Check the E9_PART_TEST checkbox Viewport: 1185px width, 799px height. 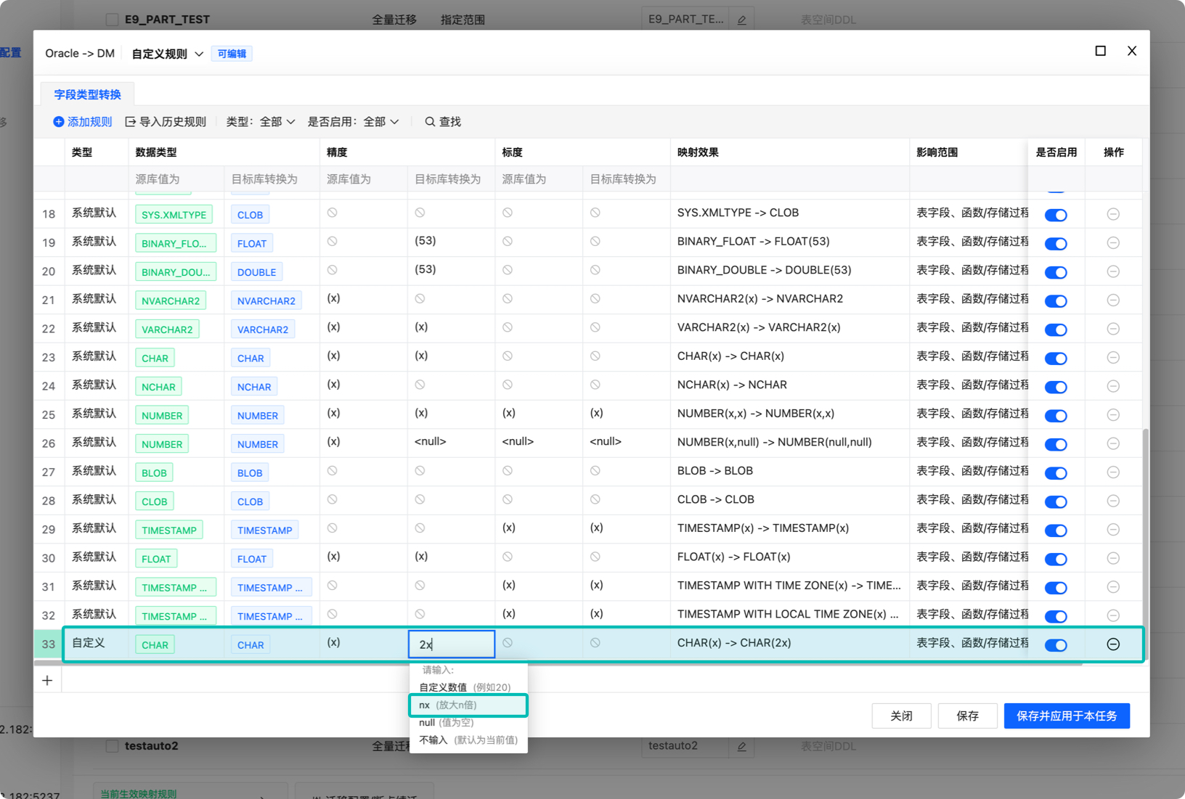(x=111, y=19)
